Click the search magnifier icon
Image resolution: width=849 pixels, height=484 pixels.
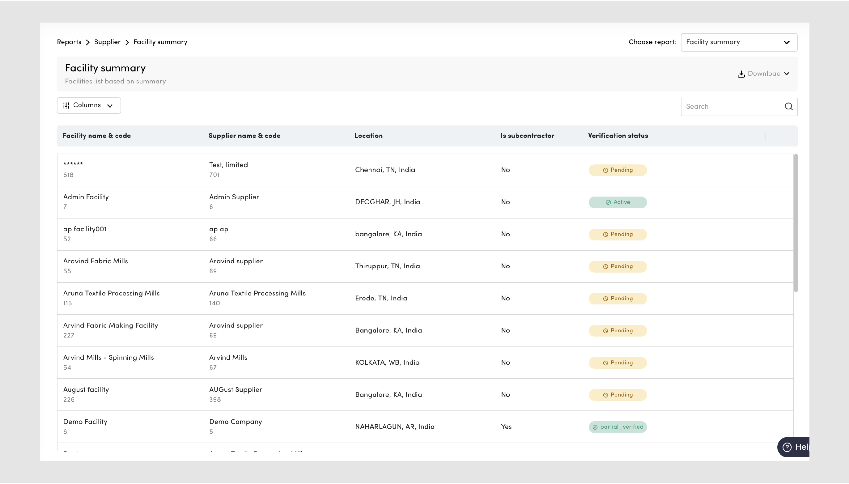[x=788, y=106]
